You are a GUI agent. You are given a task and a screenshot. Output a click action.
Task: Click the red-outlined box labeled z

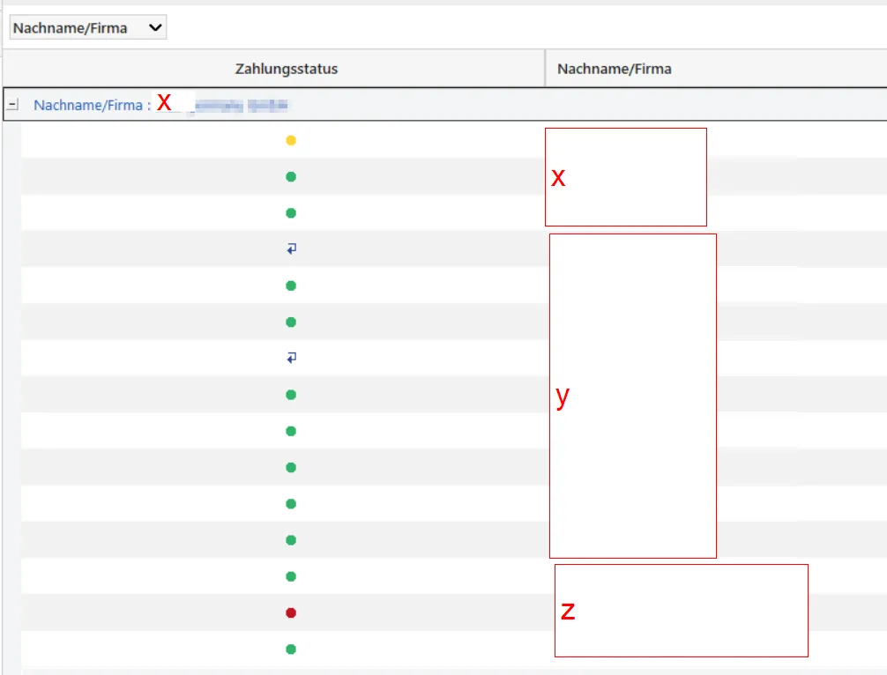(681, 610)
